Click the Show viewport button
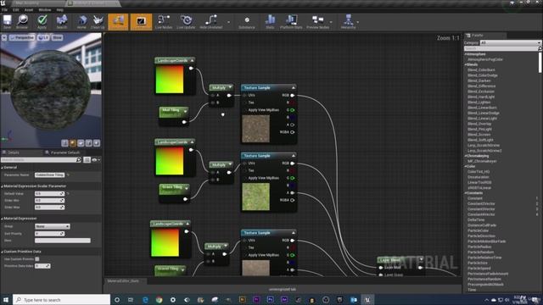This screenshot has height=305, width=543. click(x=57, y=37)
